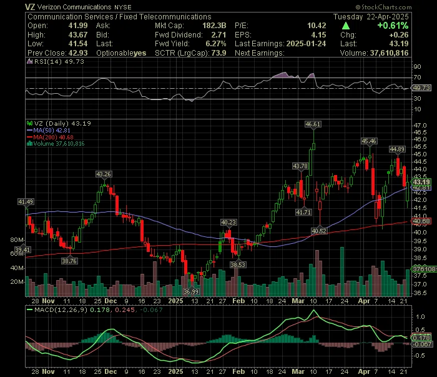Click the 49.73 RSI tag on right axis

tap(421, 88)
